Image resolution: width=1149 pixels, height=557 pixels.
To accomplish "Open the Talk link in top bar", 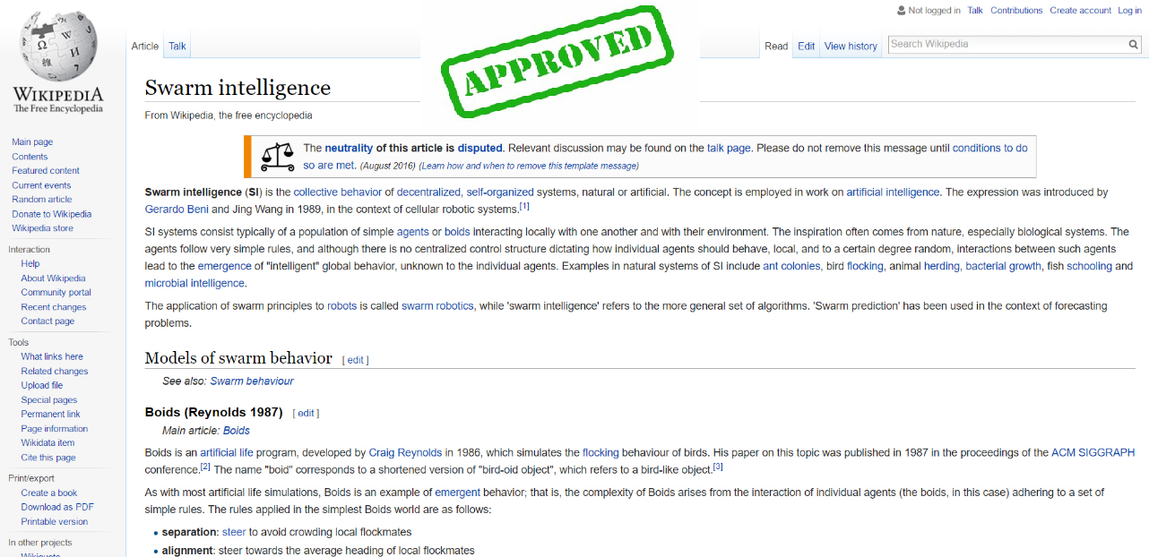I will pyautogui.click(x=975, y=11).
